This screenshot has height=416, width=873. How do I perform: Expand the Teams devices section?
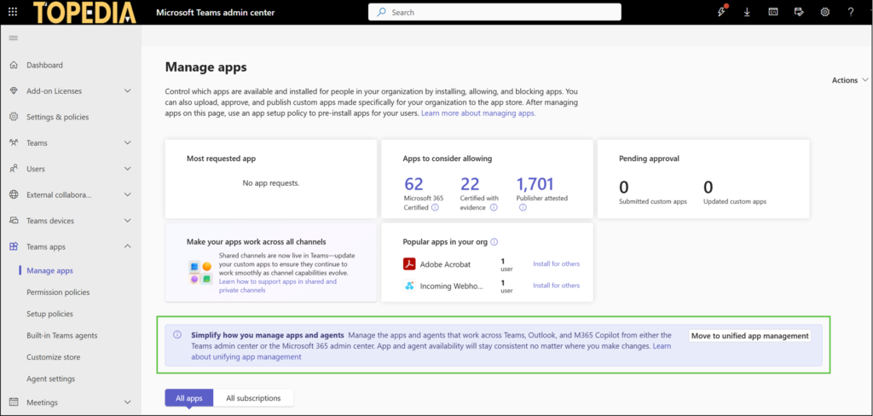pyautogui.click(x=128, y=221)
